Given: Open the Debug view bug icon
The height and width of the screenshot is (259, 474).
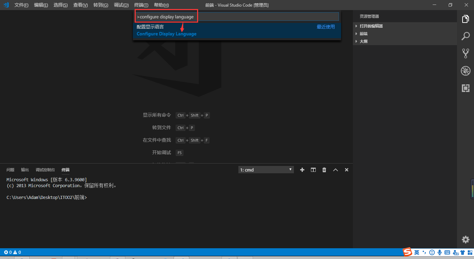Looking at the screenshot, I should 465,71.
